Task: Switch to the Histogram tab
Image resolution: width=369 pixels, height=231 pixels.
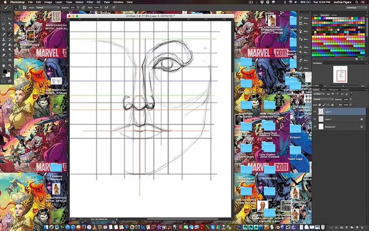Action: 334,90
